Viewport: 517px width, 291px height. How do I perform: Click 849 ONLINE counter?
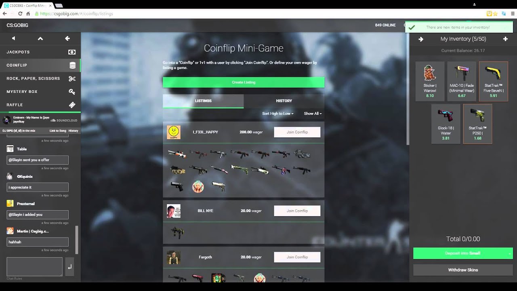tap(385, 25)
